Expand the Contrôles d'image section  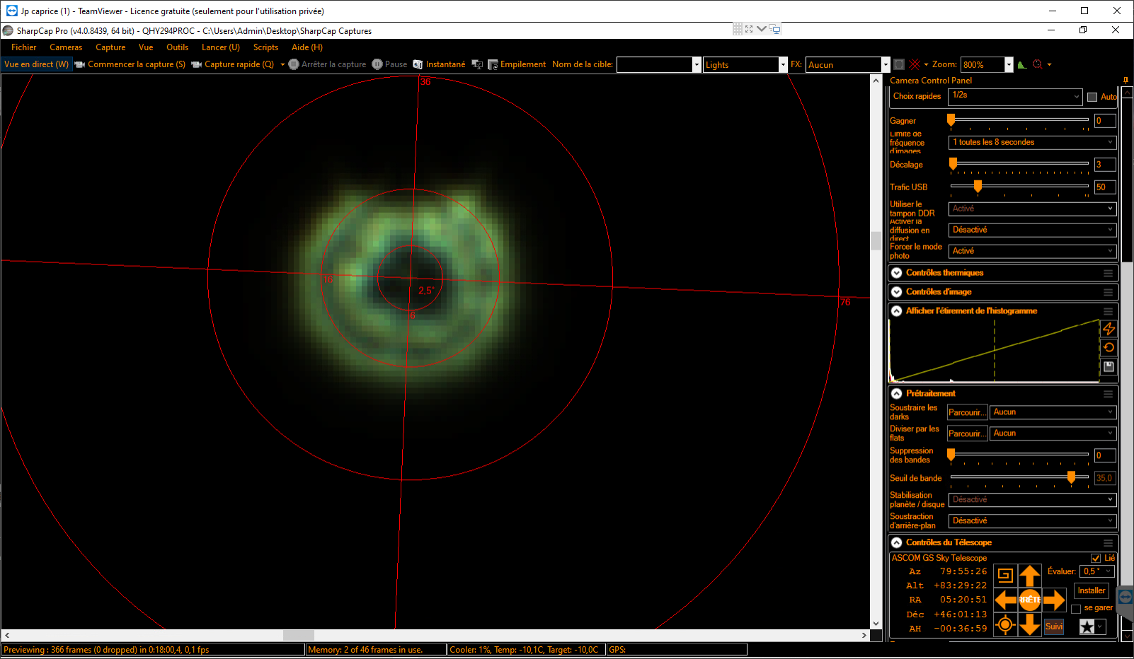[x=897, y=292]
